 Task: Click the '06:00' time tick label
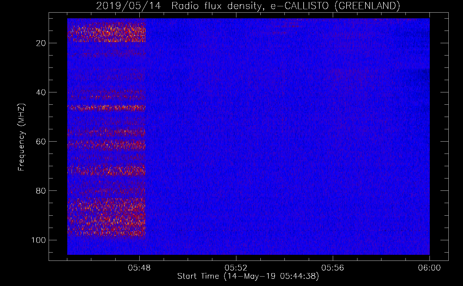[430, 268]
